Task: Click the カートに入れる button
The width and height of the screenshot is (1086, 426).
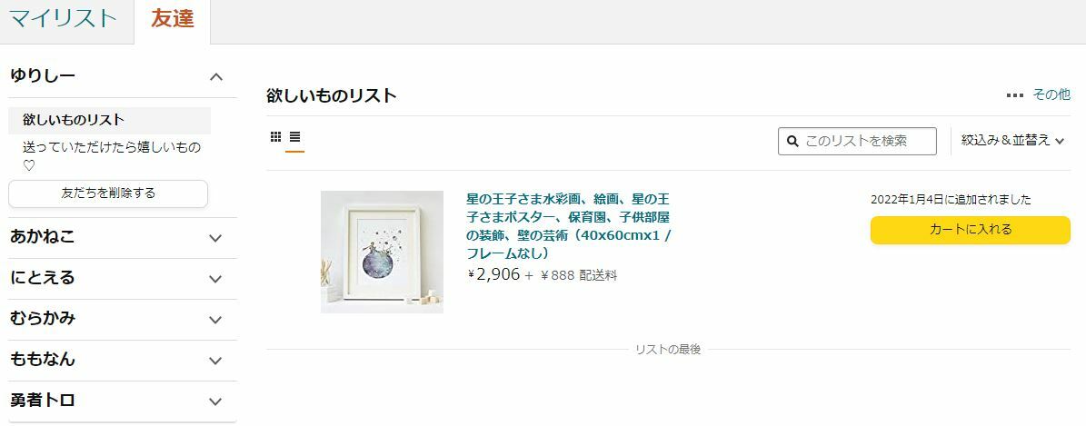Action: coord(971,230)
